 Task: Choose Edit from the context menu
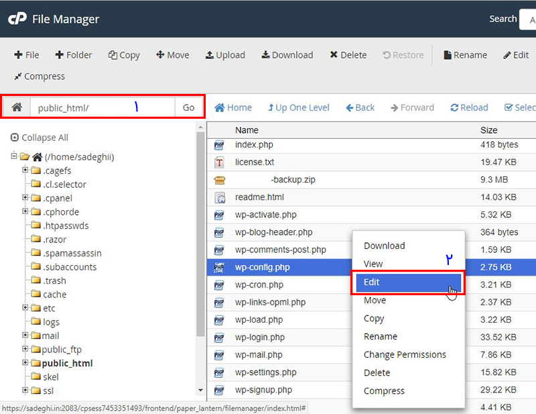pos(372,282)
